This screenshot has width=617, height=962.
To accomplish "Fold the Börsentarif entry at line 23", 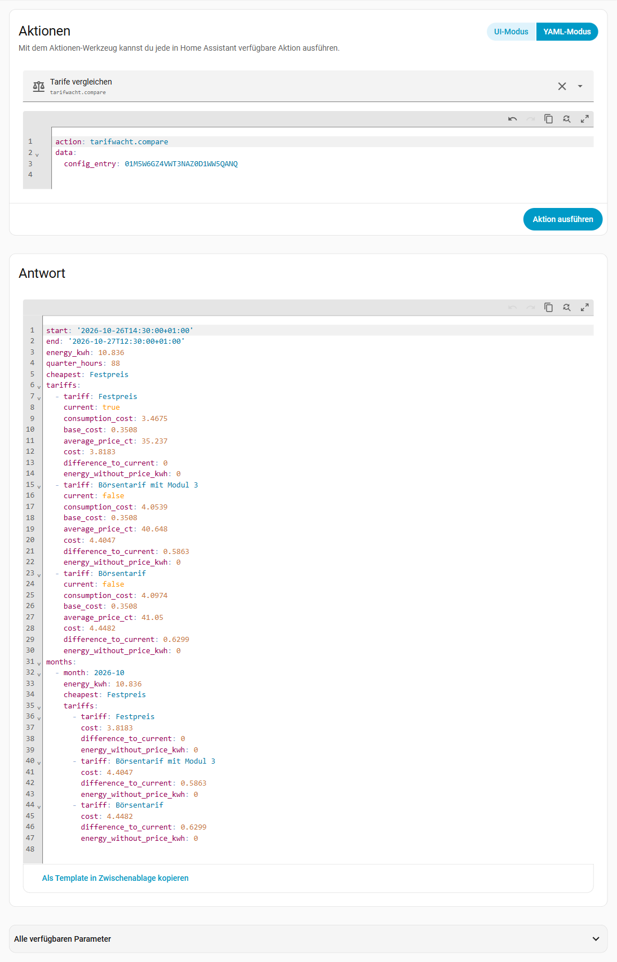I will (x=39, y=575).
